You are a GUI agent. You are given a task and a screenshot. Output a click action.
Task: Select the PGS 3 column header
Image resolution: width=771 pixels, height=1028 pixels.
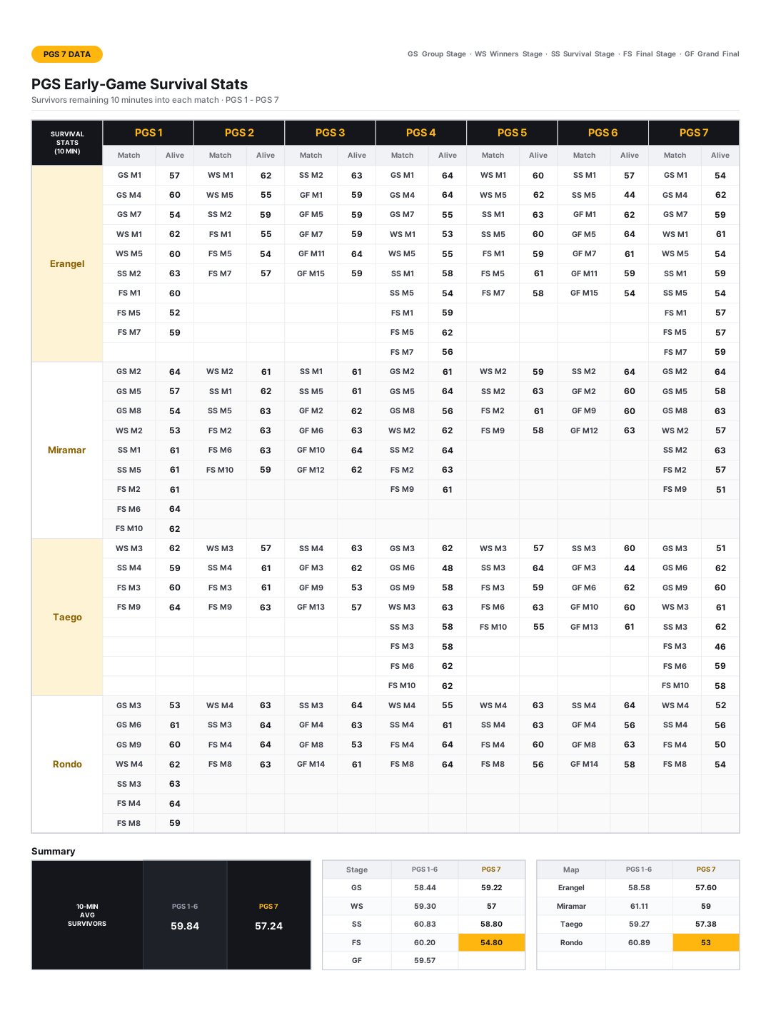(330, 133)
